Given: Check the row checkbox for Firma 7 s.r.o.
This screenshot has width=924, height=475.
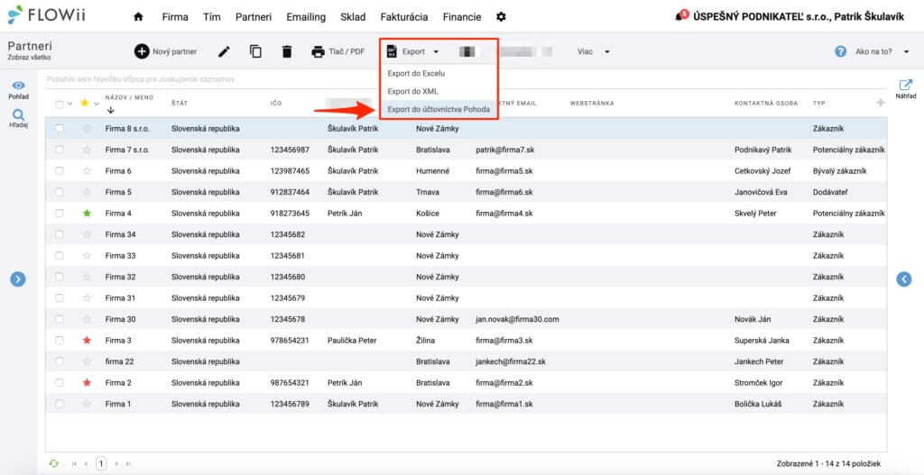Looking at the screenshot, I should (x=59, y=150).
